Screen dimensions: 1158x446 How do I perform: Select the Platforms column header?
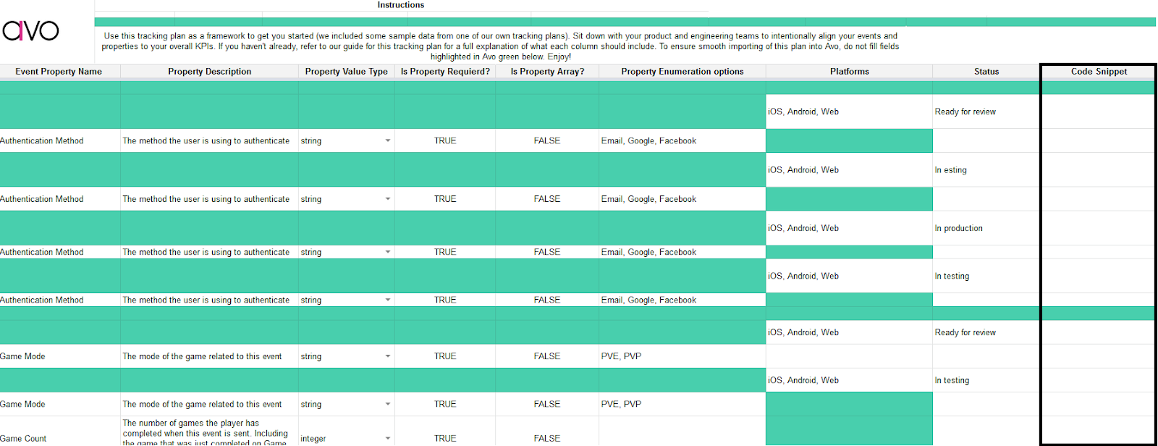click(x=850, y=72)
